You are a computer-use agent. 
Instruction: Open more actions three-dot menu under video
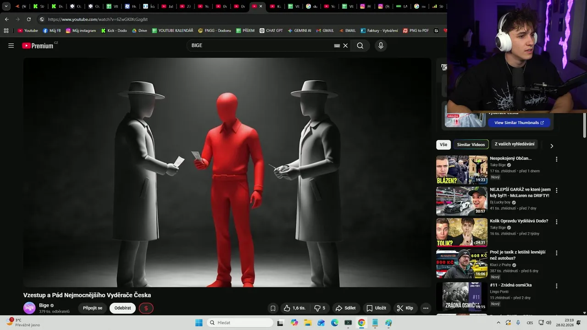[x=426, y=308]
